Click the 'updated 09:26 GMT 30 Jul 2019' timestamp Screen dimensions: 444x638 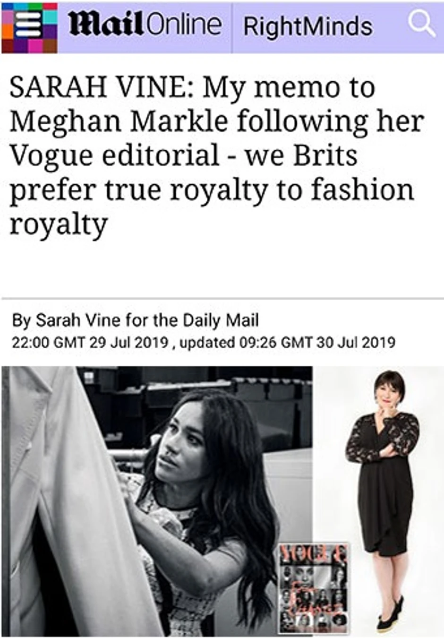point(287,342)
